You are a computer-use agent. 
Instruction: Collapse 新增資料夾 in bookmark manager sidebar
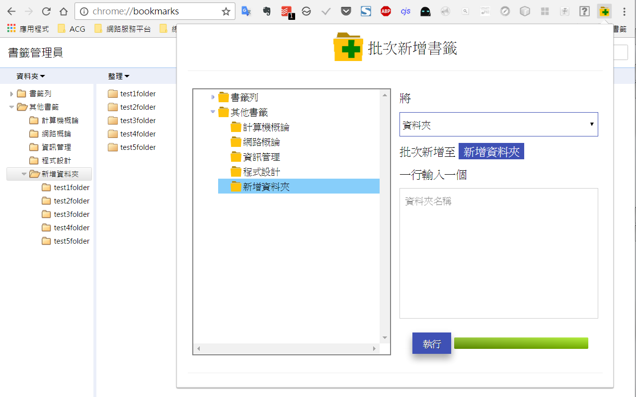[x=24, y=174]
